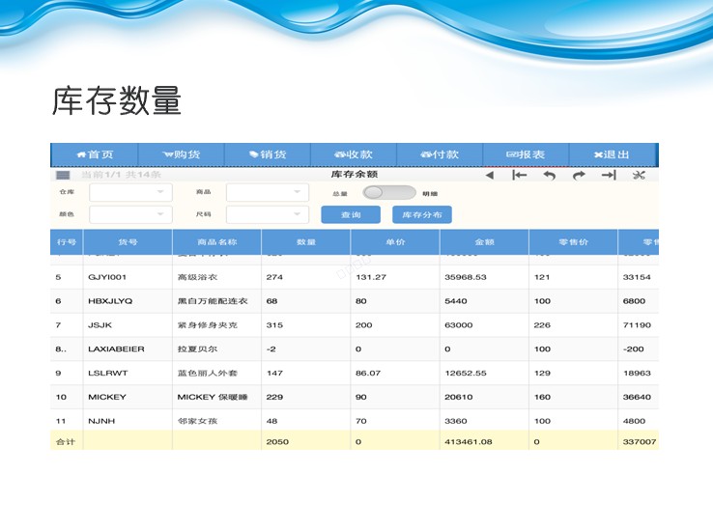
Task: Click the unit price 86.07
Action: [x=368, y=374]
